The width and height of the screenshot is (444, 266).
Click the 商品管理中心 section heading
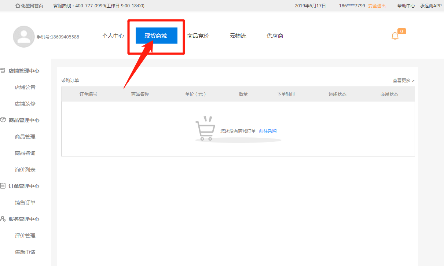click(x=24, y=120)
